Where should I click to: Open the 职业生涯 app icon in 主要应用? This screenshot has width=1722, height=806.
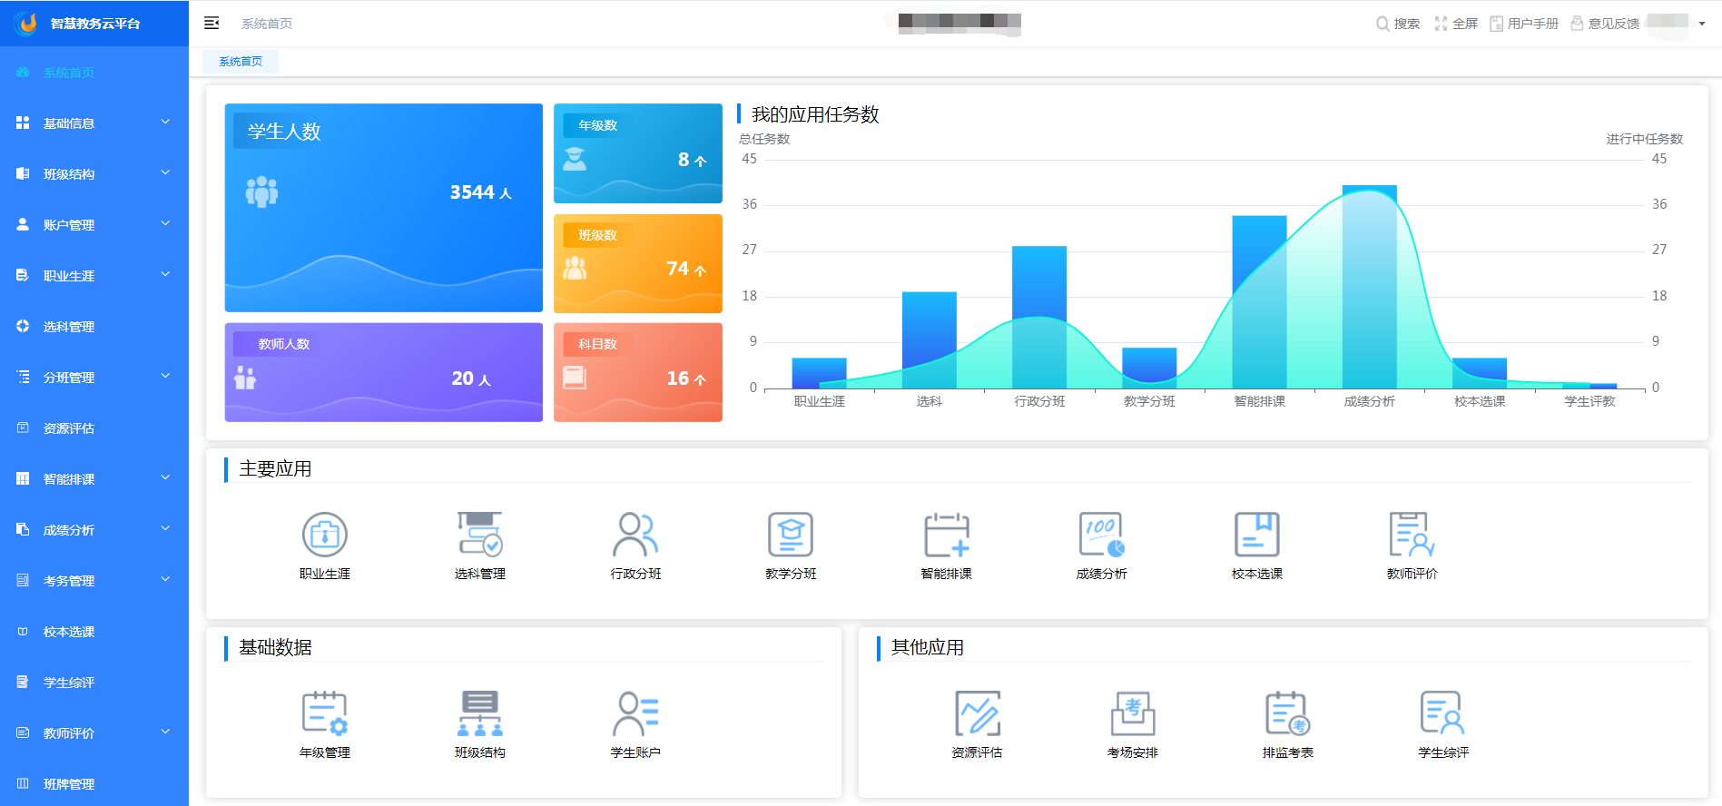point(324,535)
